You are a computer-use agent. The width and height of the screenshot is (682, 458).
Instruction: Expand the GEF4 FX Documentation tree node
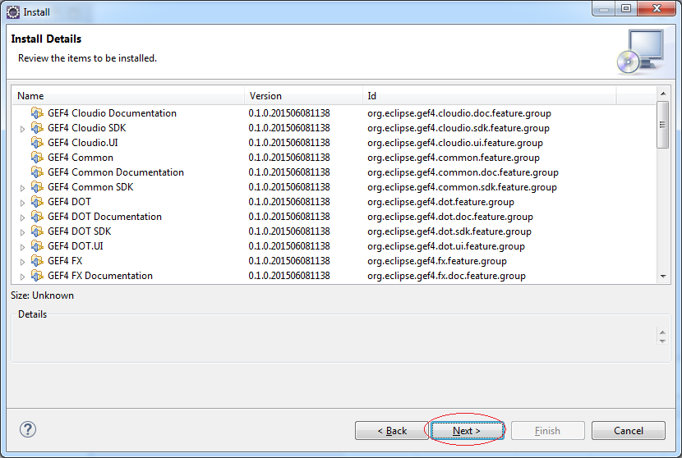(23, 277)
